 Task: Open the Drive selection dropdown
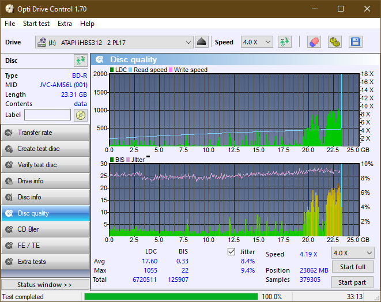[114, 42]
